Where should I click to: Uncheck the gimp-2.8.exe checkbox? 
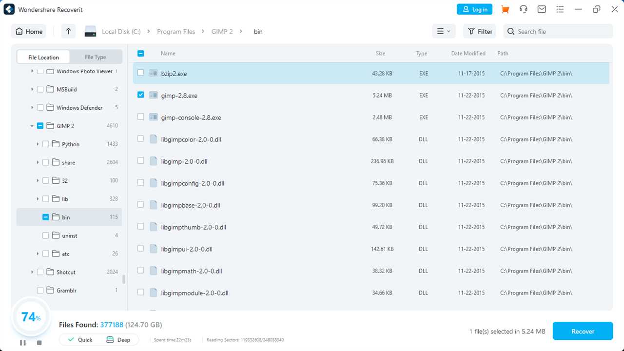point(140,95)
